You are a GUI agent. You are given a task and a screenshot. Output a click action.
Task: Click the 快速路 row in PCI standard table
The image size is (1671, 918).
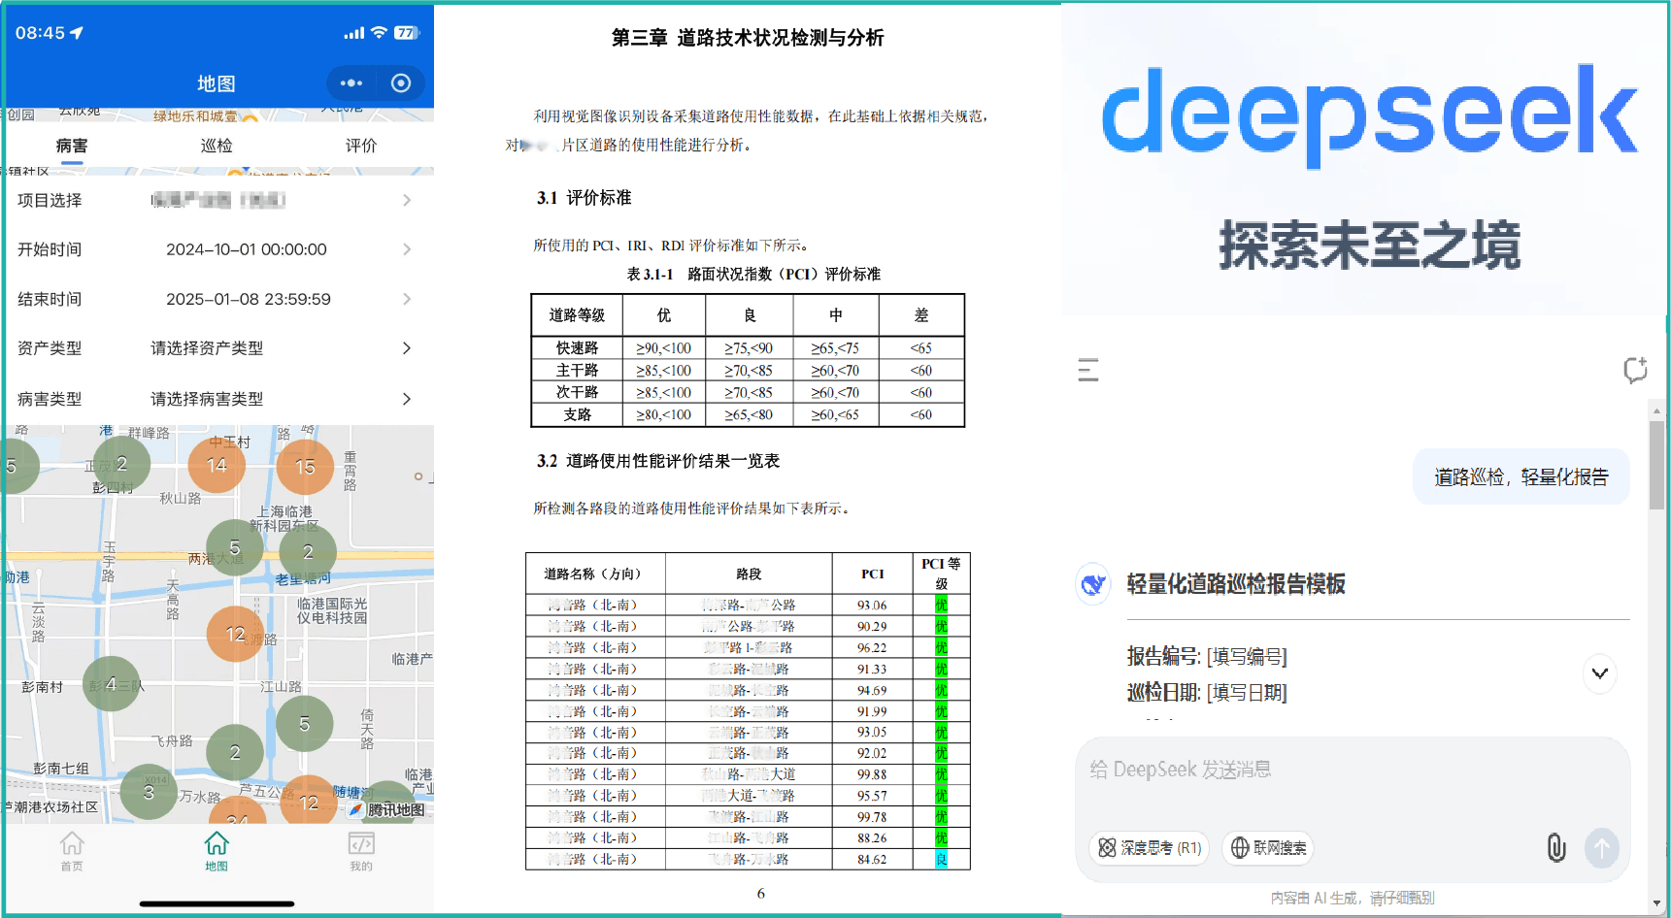[748, 347]
